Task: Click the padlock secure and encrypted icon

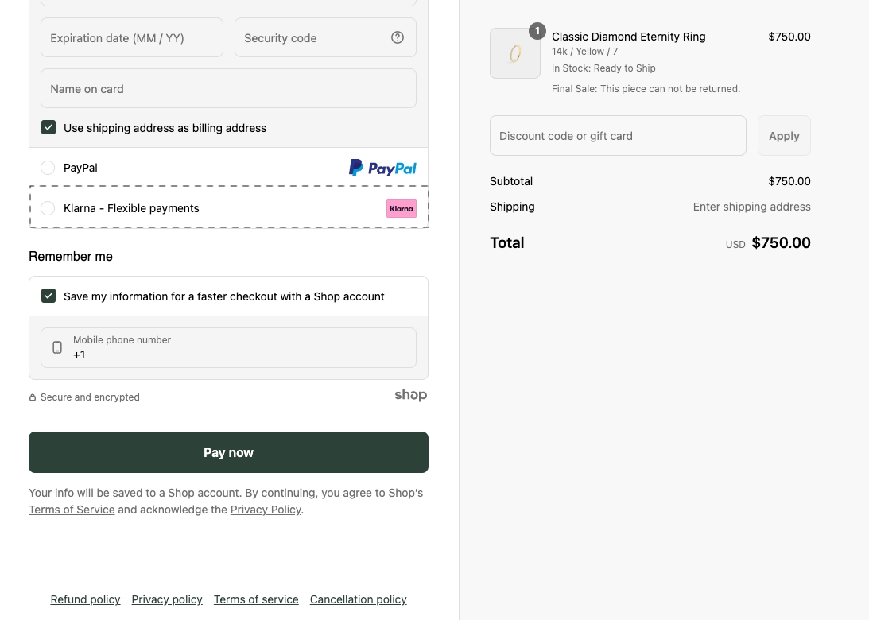Action: click(x=33, y=397)
